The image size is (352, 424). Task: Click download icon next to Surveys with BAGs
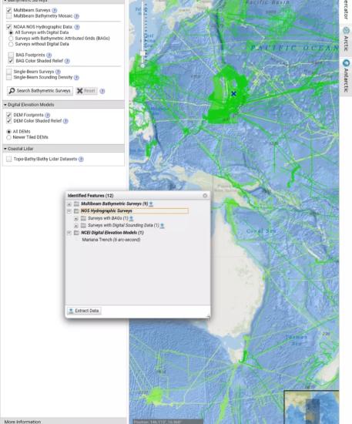click(131, 218)
